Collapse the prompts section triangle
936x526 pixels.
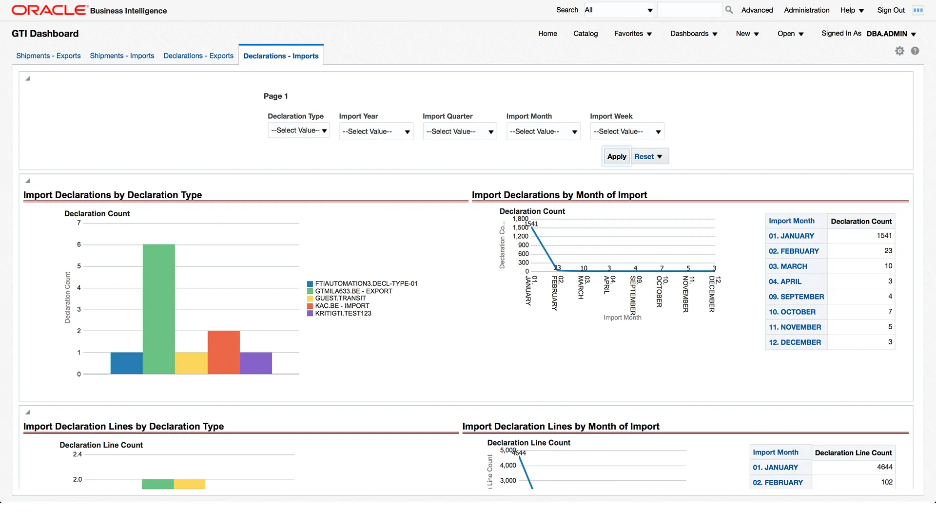[28, 79]
